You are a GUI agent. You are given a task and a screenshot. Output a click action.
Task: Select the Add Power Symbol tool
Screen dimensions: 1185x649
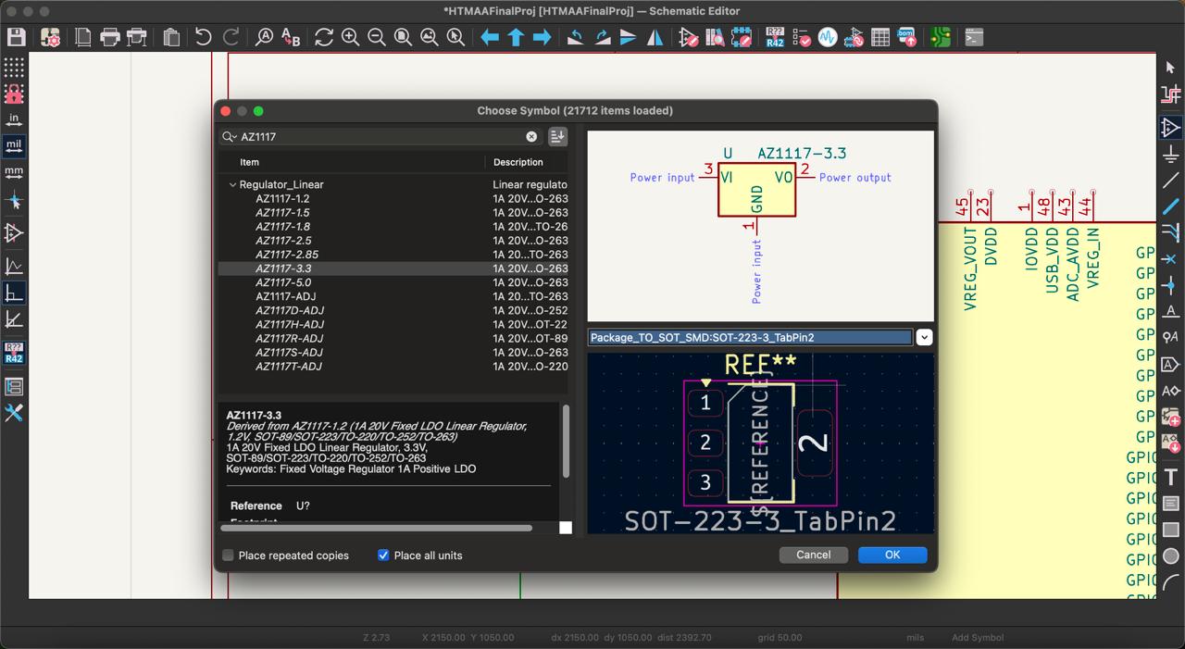[x=1171, y=154]
